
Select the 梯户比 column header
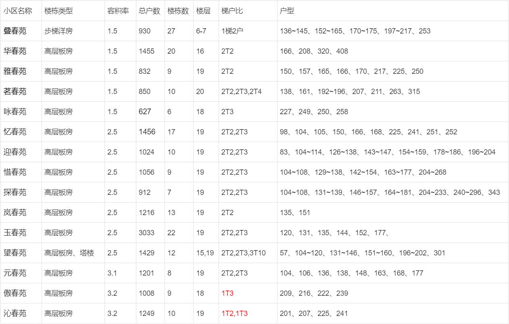pyautogui.click(x=232, y=11)
